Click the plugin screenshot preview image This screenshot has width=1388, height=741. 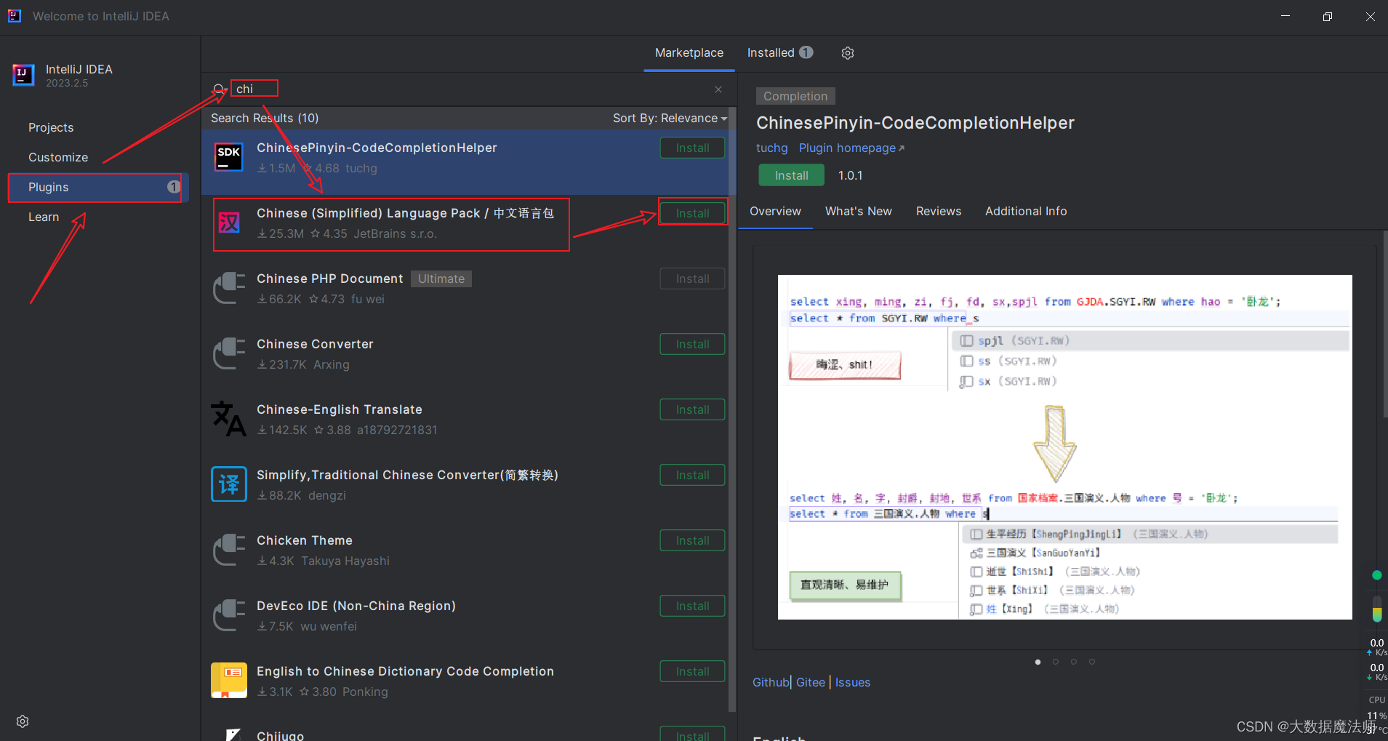pos(1064,447)
